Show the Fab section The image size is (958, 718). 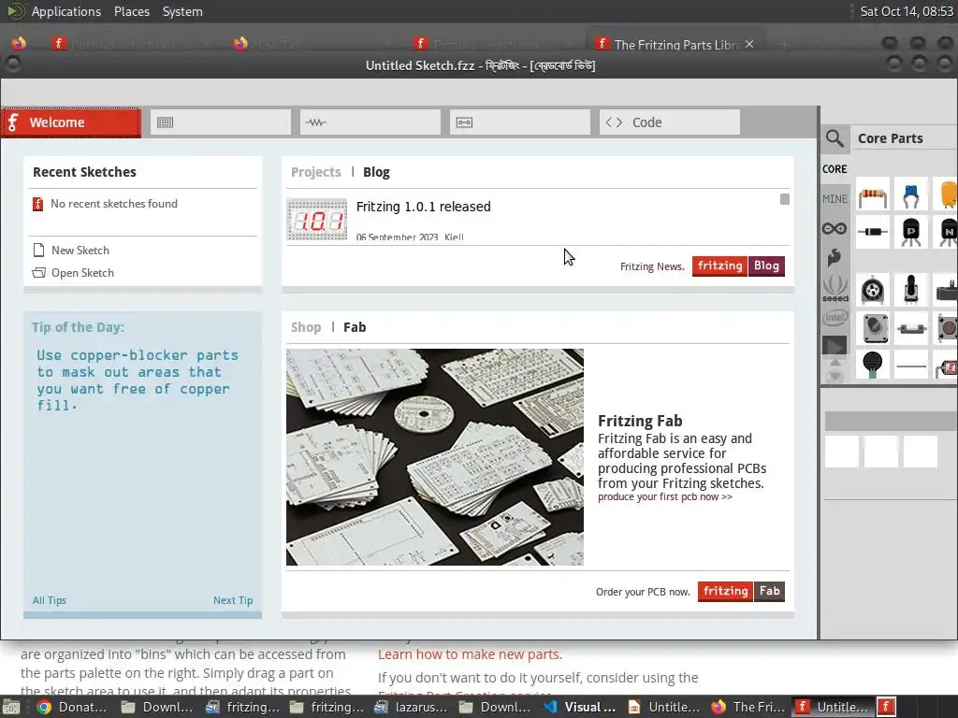point(355,327)
